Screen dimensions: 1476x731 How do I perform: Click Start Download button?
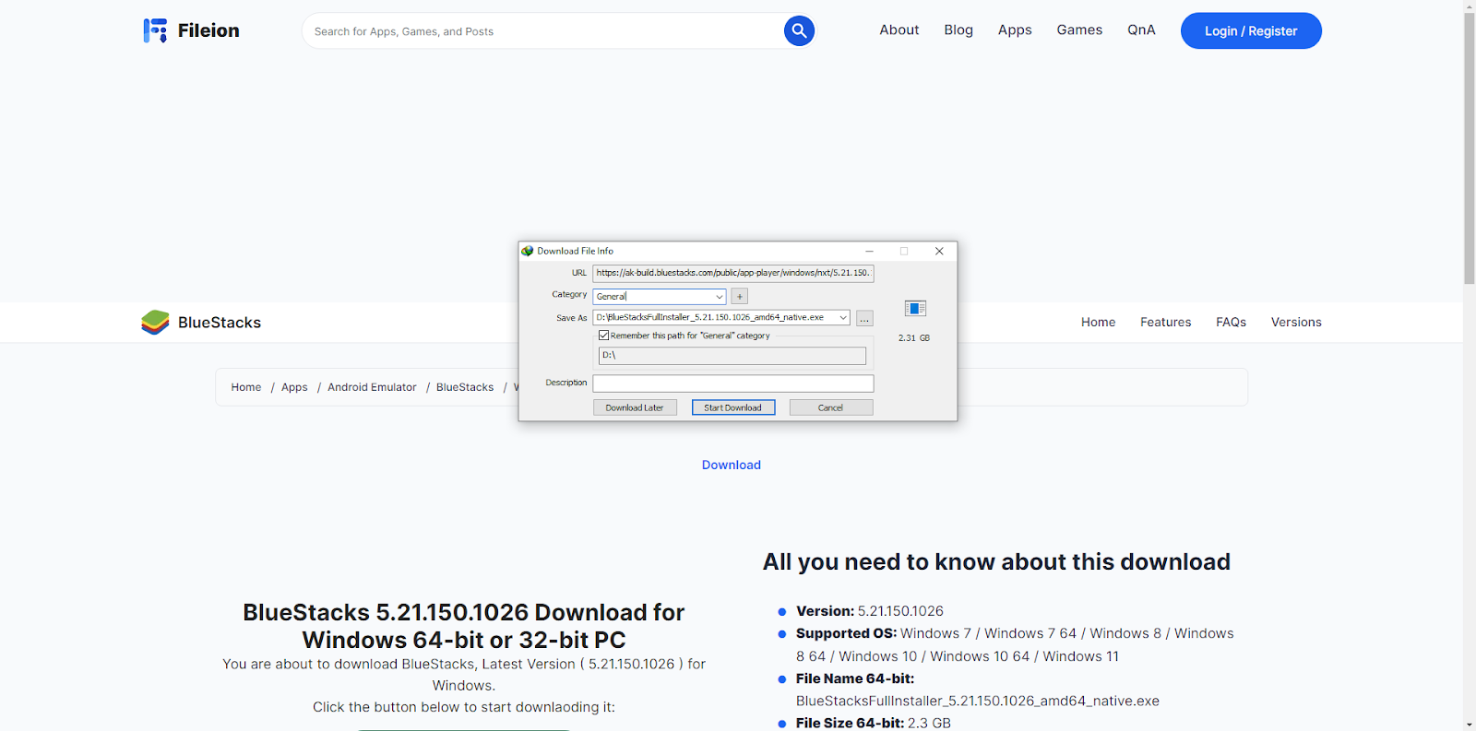(x=733, y=407)
